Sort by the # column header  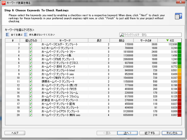13,41
